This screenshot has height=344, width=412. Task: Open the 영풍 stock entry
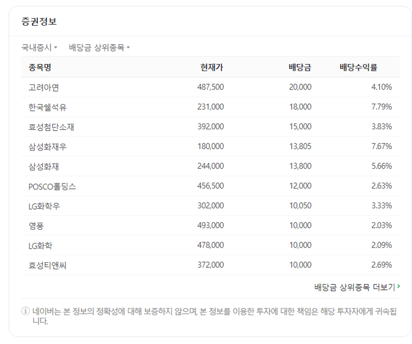coord(36,226)
